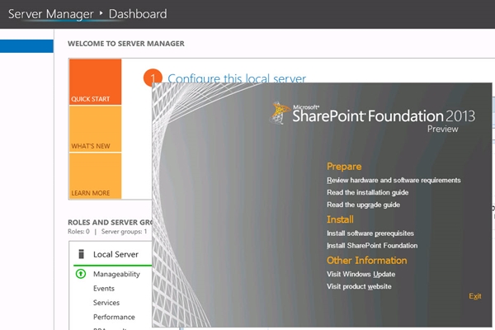Open Visit Windows Update link

pyautogui.click(x=361, y=274)
